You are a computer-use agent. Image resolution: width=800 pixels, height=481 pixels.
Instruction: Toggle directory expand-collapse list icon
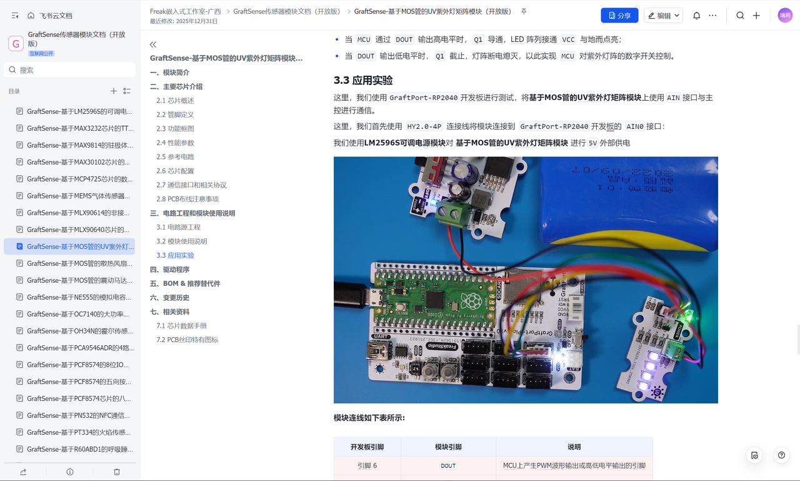coord(127,91)
